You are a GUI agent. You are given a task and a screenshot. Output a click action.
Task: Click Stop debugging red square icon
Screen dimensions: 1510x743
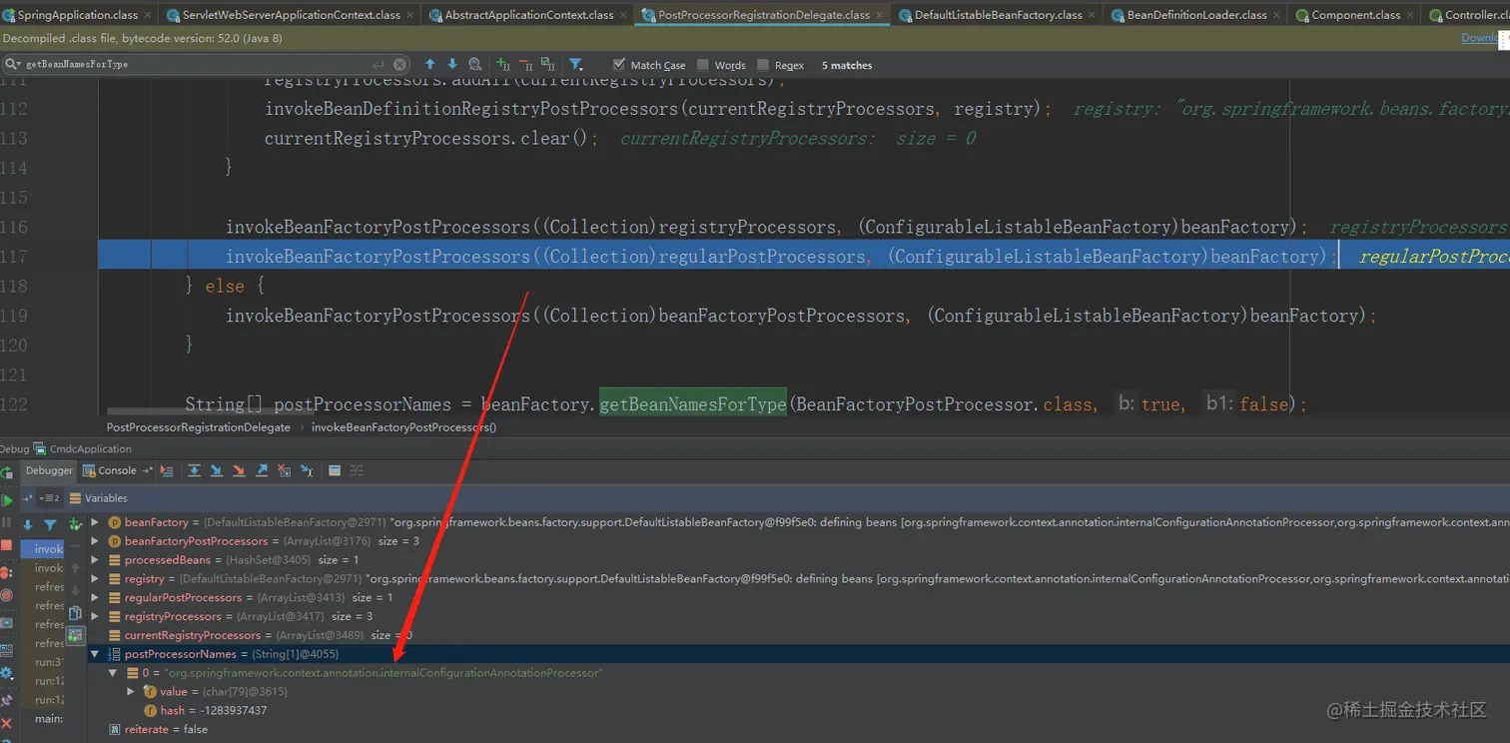(x=6, y=545)
